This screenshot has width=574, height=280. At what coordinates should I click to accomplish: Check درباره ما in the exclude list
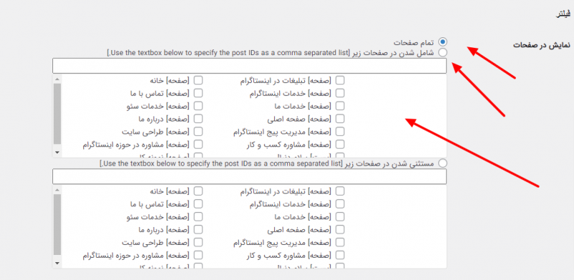198,229
